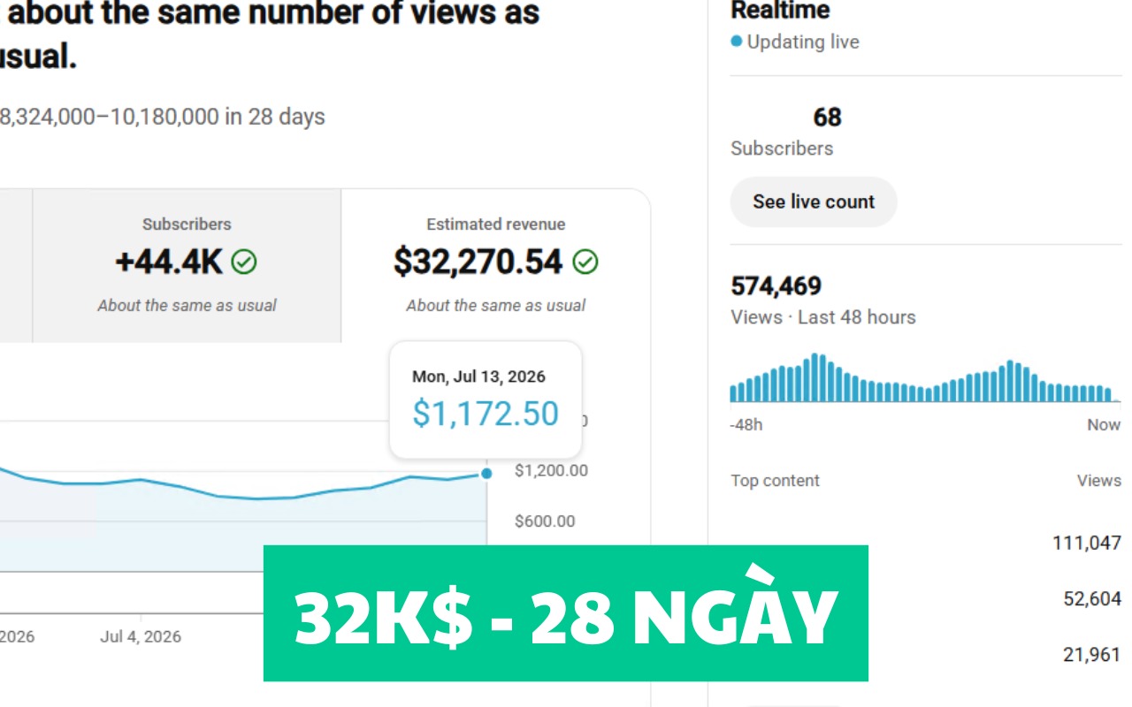Click the green checkmark beside +44.4K subscribers
The width and height of the screenshot is (1132, 707).
click(x=244, y=262)
